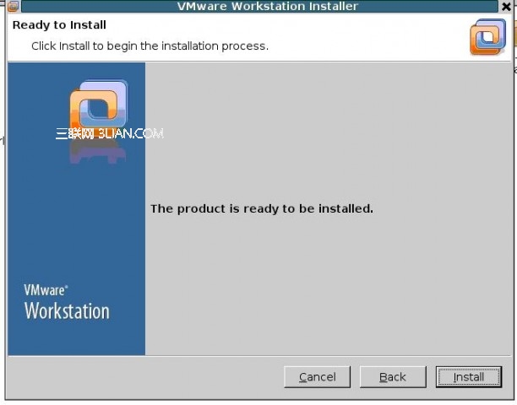Click faded logo reflection in blue sidebar
The height and width of the screenshot is (405, 517).
pos(98,152)
